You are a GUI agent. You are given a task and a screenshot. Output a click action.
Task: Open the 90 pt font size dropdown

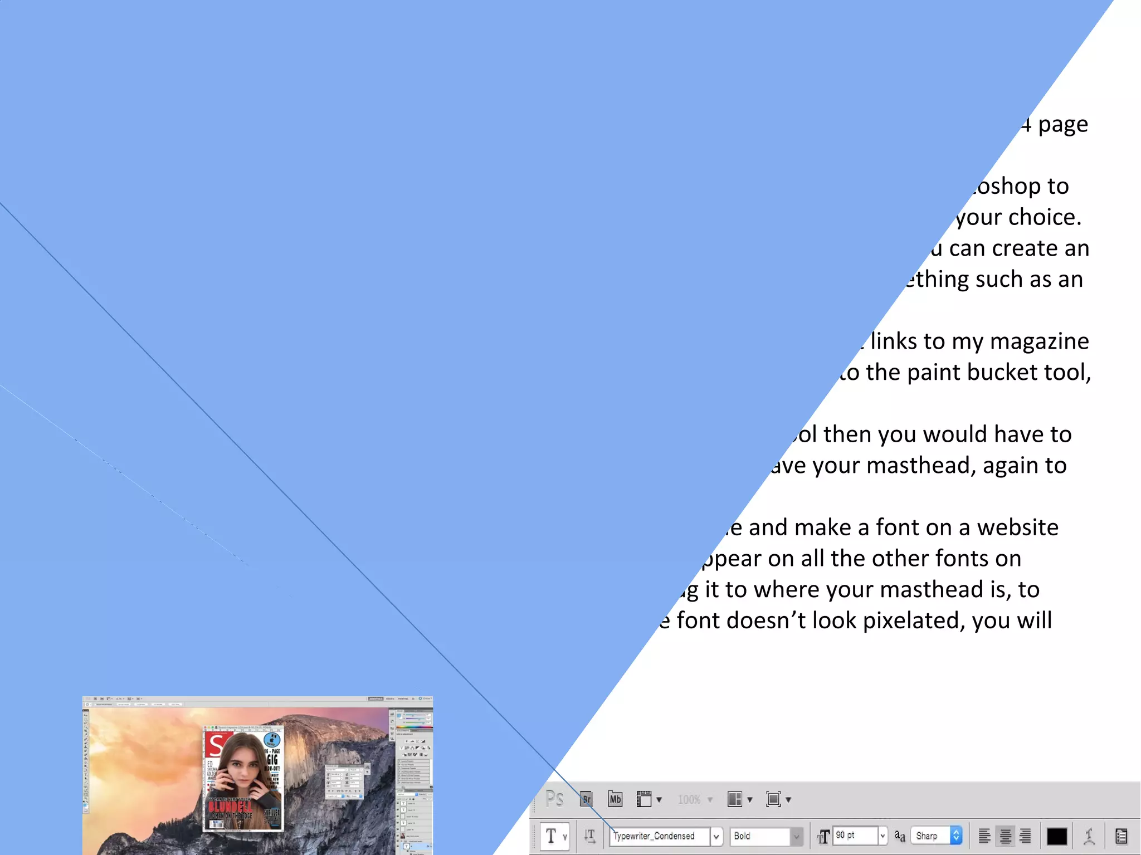point(882,836)
